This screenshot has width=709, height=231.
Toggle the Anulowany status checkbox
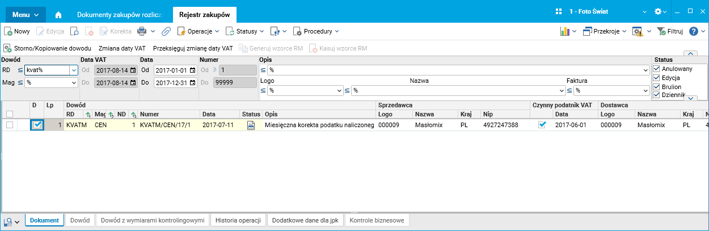[x=657, y=69]
